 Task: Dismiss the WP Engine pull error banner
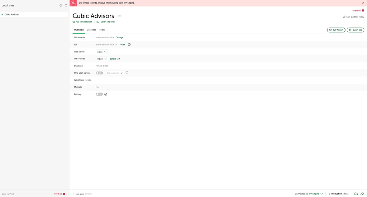point(363,3)
